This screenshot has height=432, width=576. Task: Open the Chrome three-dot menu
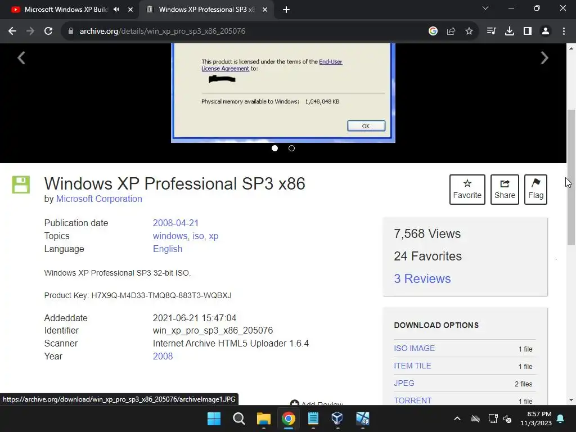tap(564, 31)
